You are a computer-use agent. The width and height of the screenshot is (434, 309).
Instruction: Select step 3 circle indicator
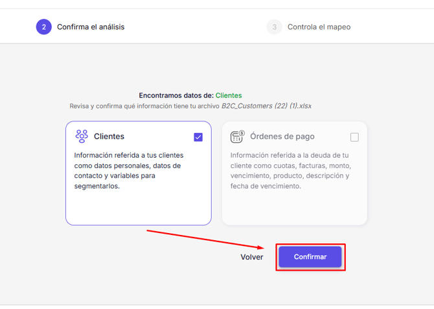click(x=274, y=27)
